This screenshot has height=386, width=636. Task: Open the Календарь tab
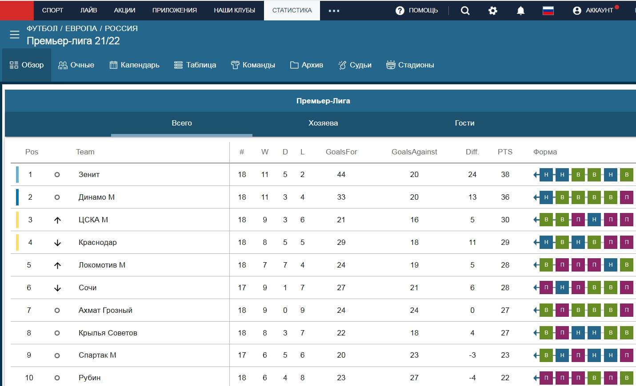134,65
